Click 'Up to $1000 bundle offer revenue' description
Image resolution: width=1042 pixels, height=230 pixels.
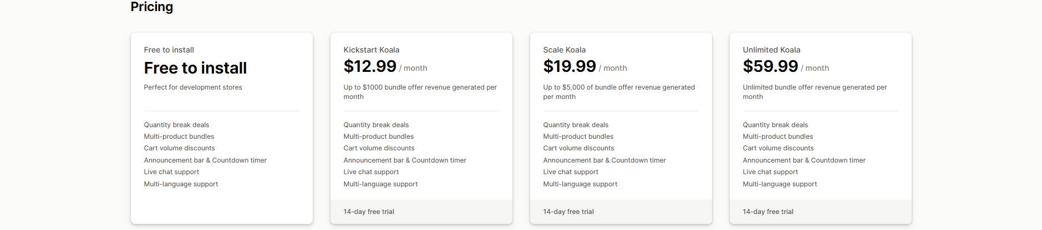[x=420, y=87]
